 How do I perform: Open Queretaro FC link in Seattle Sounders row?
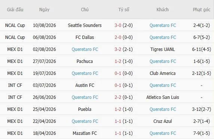click(x=162, y=25)
